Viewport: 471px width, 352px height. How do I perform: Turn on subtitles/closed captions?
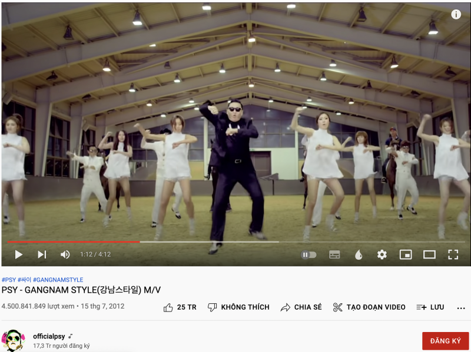tap(334, 255)
